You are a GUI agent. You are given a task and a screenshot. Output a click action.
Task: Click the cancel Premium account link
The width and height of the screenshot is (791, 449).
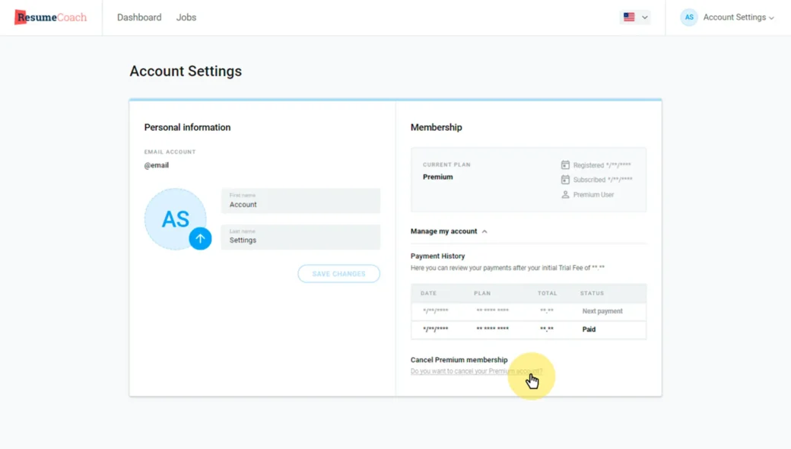(476, 371)
